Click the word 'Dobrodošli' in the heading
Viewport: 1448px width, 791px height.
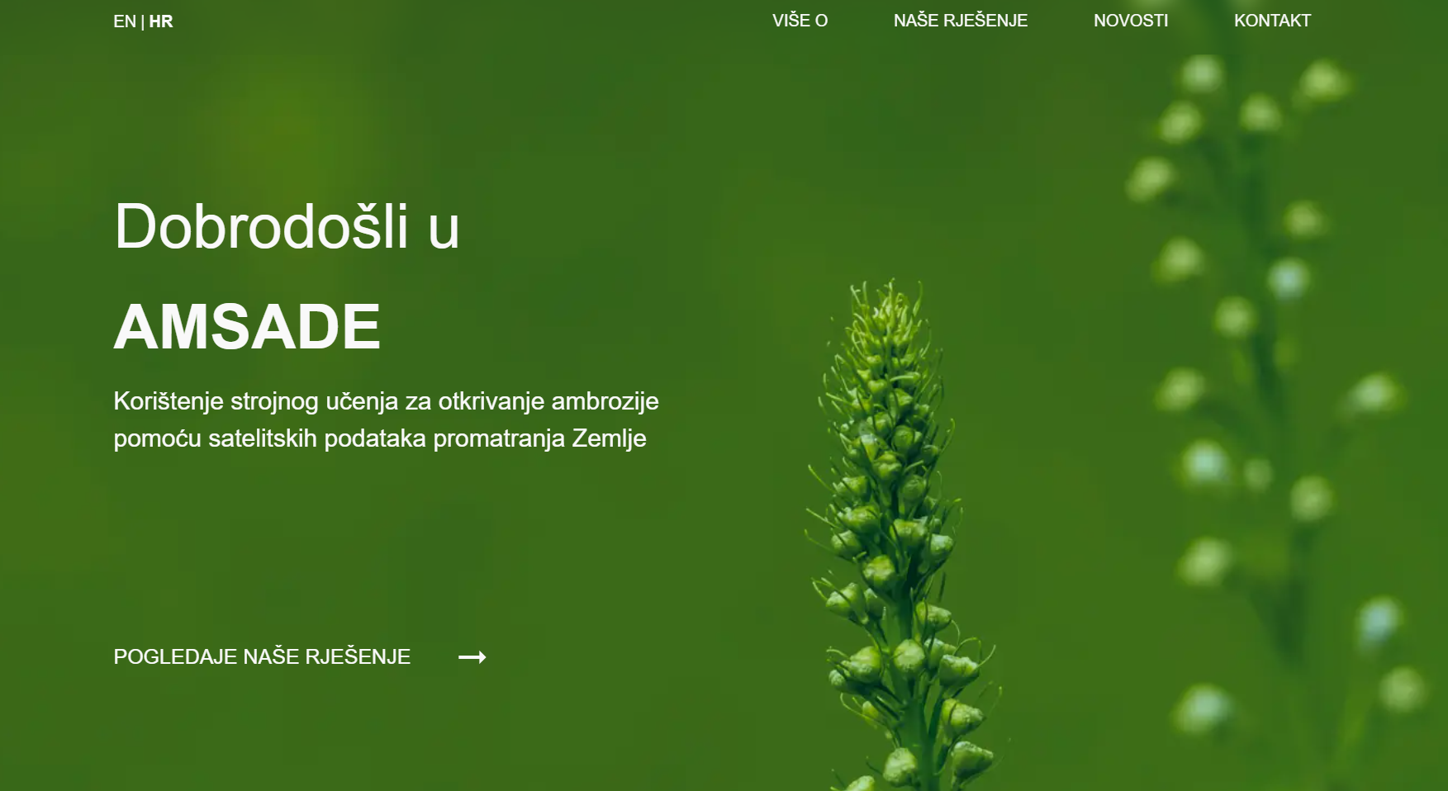[x=261, y=227]
